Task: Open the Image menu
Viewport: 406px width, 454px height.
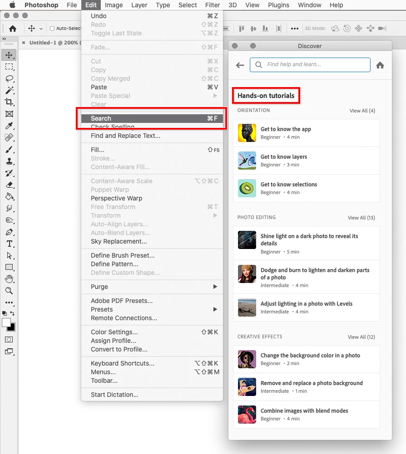Action: click(x=114, y=5)
